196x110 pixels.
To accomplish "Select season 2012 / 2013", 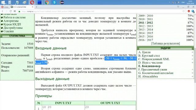I will (x=146, y=26).
